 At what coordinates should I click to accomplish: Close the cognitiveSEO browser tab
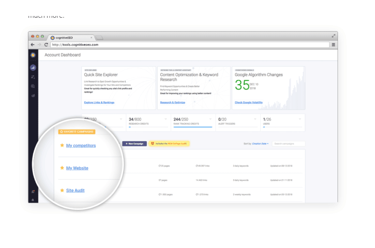(91, 37)
